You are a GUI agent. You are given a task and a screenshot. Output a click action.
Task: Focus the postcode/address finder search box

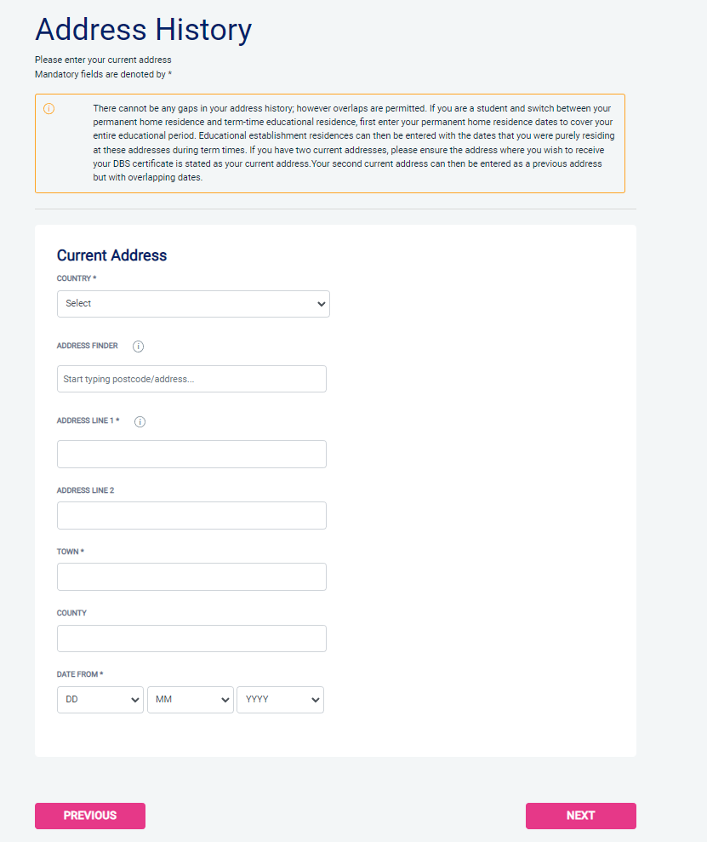coord(191,379)
